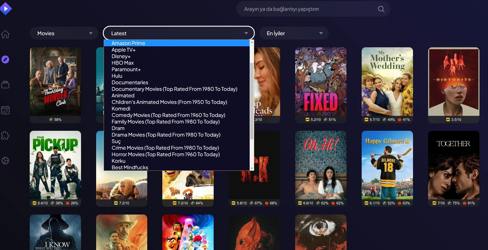
Task: Select the Animated option
Action: coord(177,96)
